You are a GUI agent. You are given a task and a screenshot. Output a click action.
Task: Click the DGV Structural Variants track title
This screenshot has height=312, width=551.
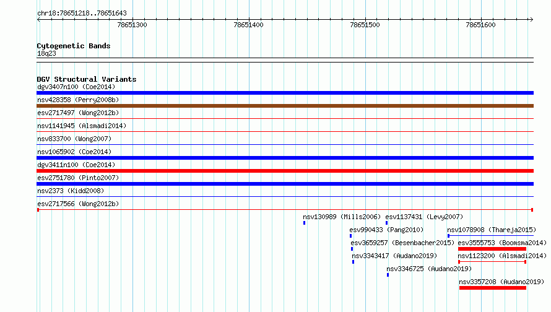click(x=87, y=79)
